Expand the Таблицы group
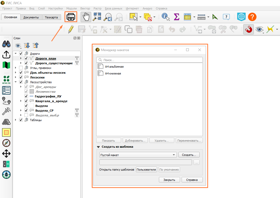 point(16,120)
